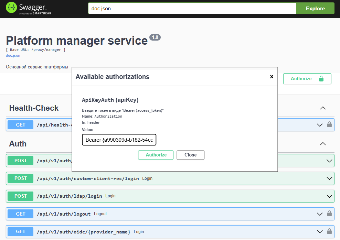Close the authorizations dialog with X

click(x=272, y=77)
